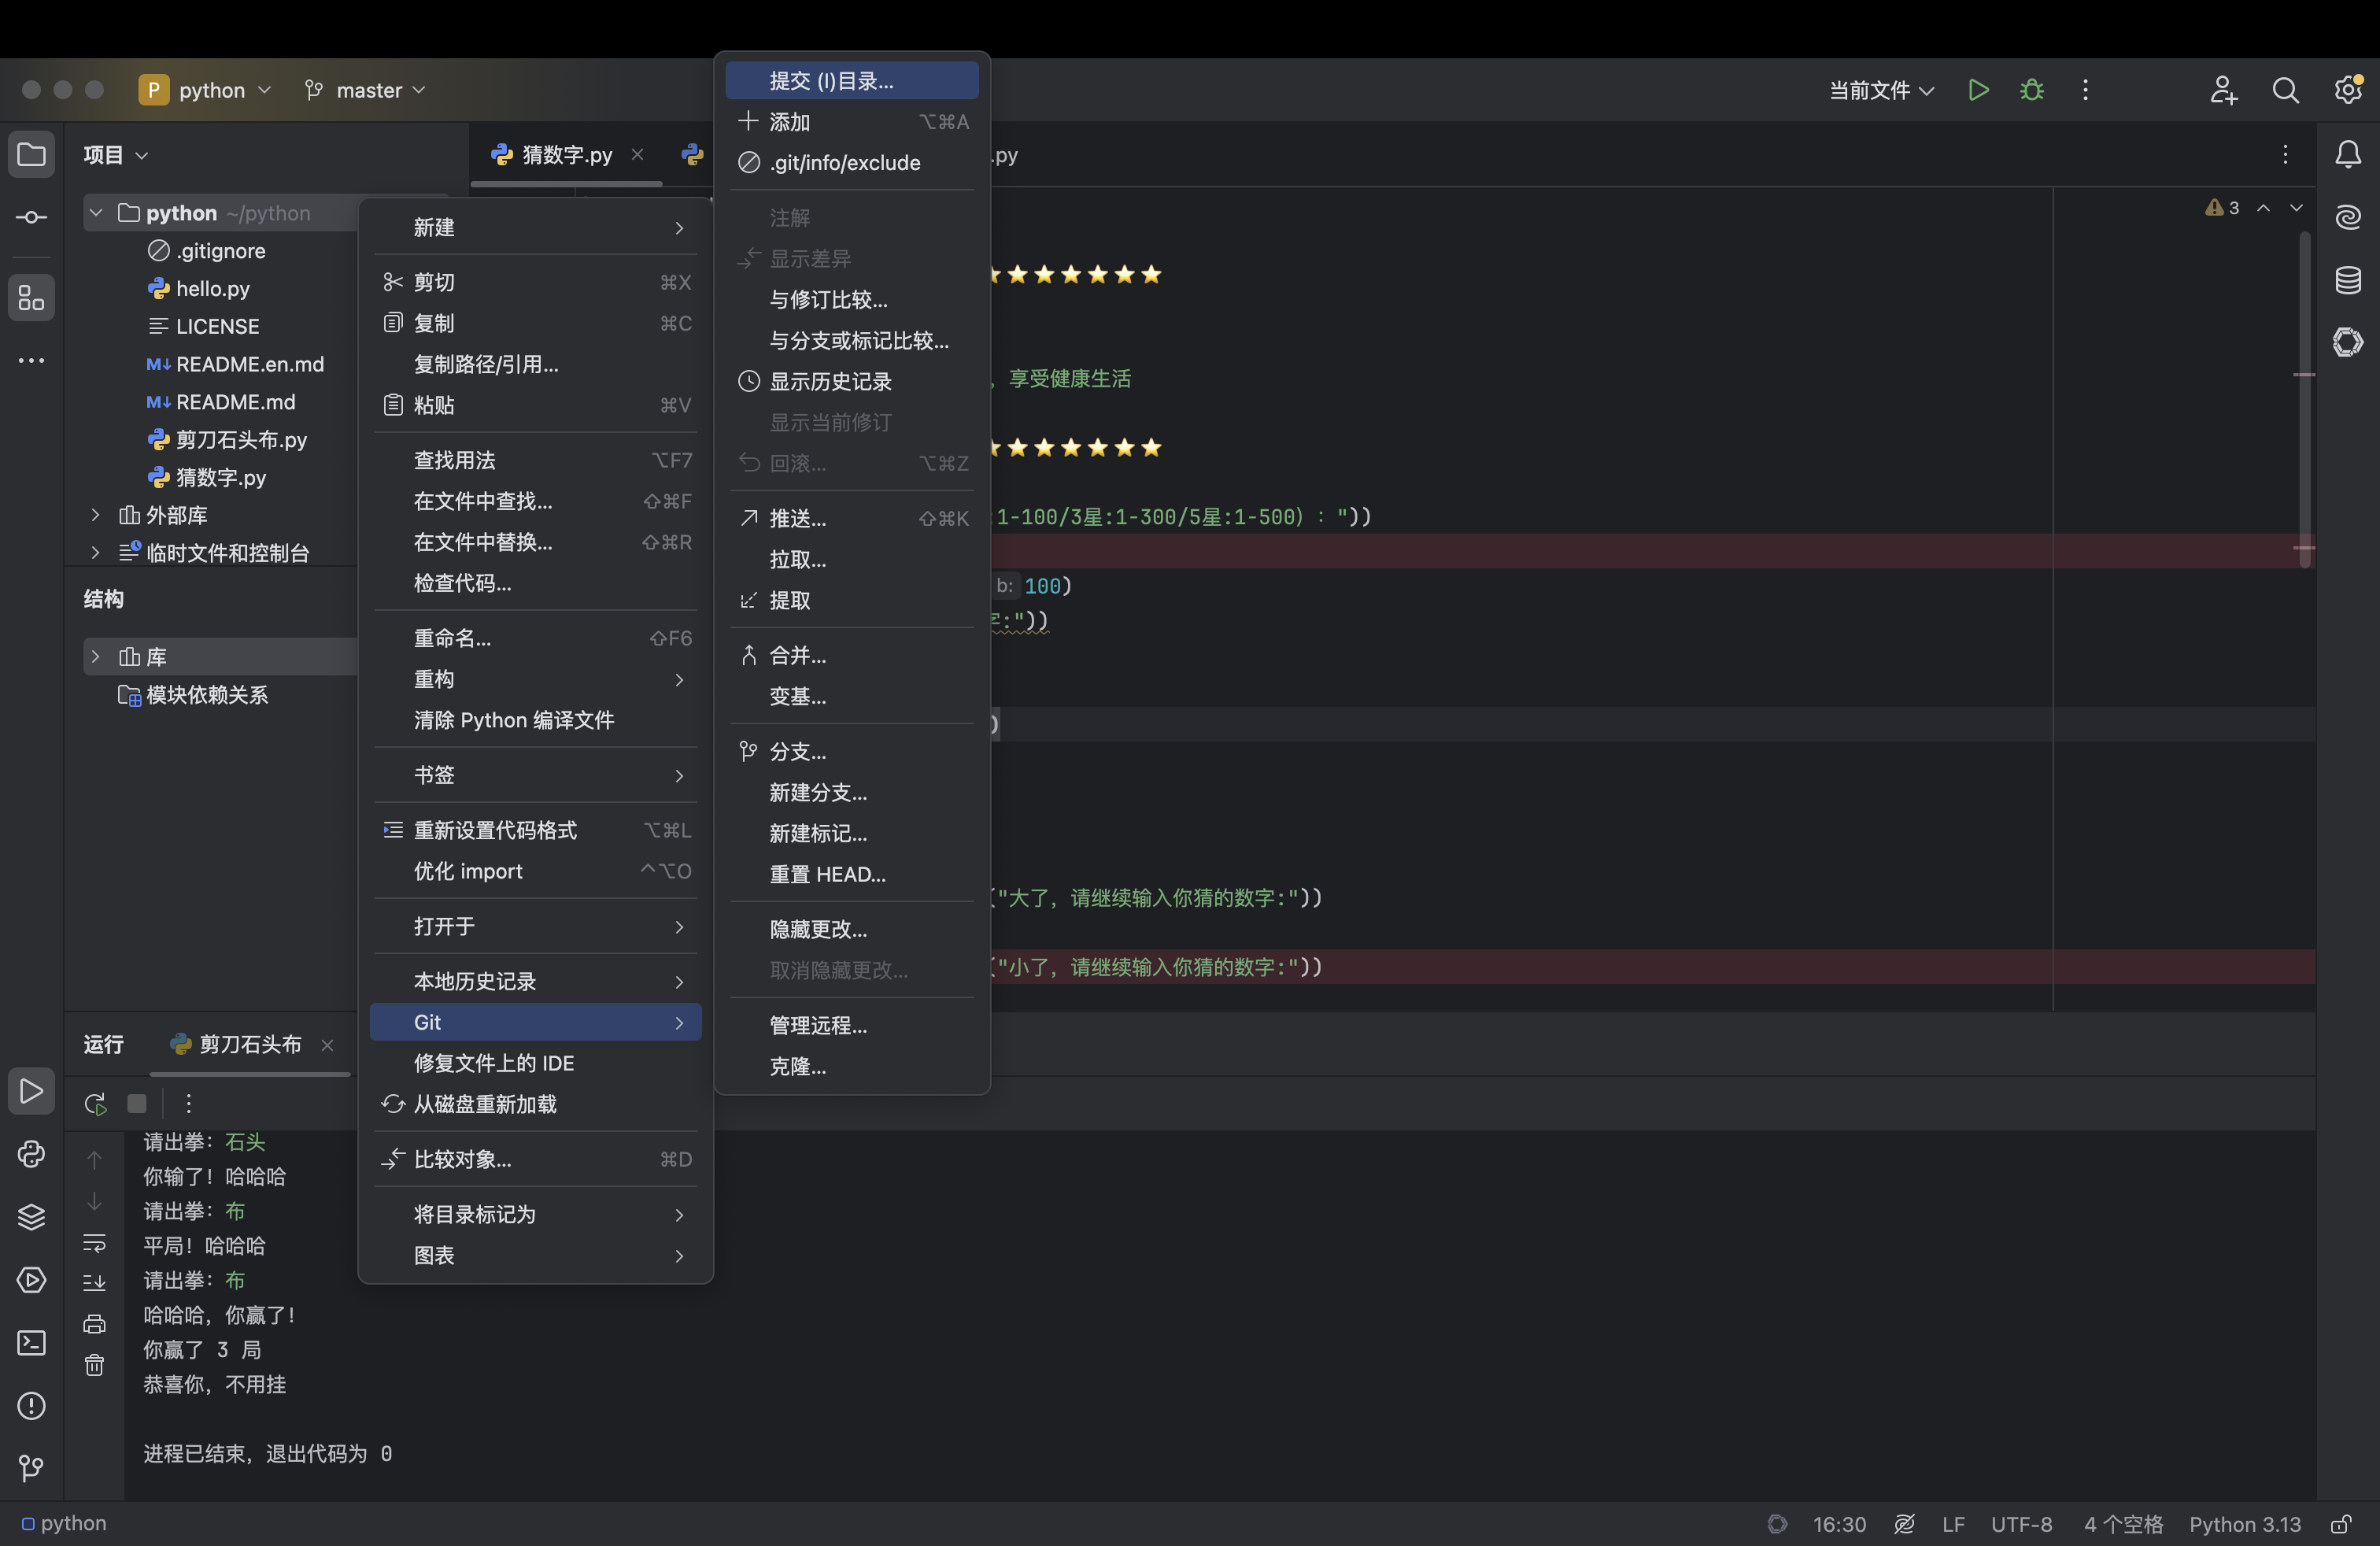
Task: Open the Notifications bell panel
Action: (2347, 154)
